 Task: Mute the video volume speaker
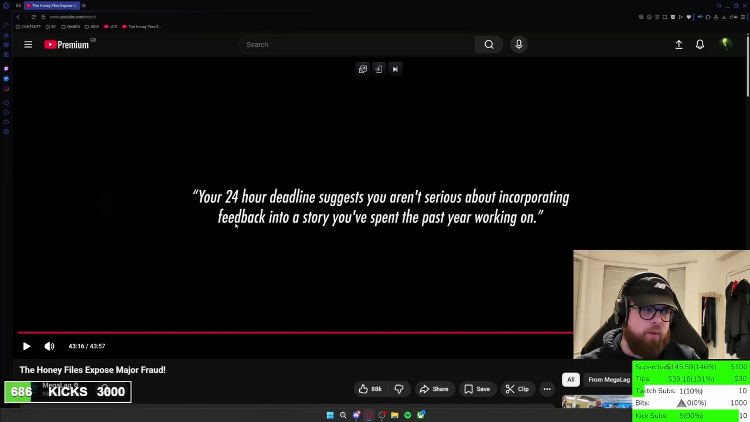click(x=49, y=346)
